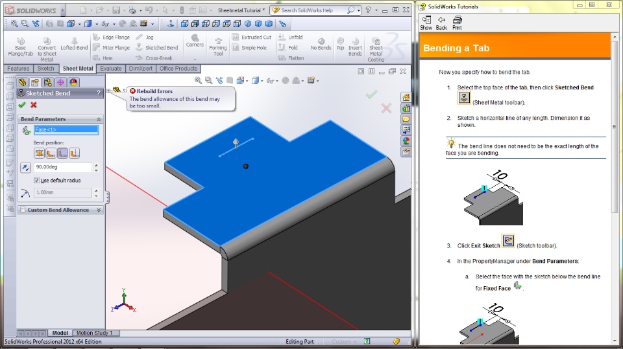Click the Rip tool
623x349 pixels.
[341, 43]
